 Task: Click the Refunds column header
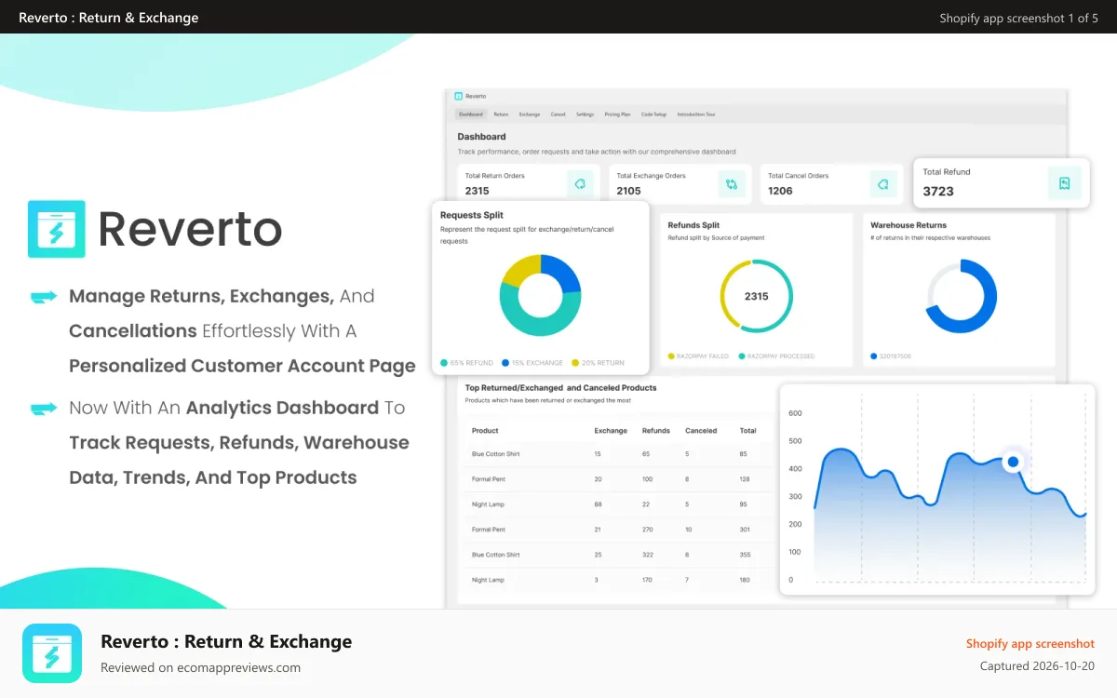tap(656, 431)
